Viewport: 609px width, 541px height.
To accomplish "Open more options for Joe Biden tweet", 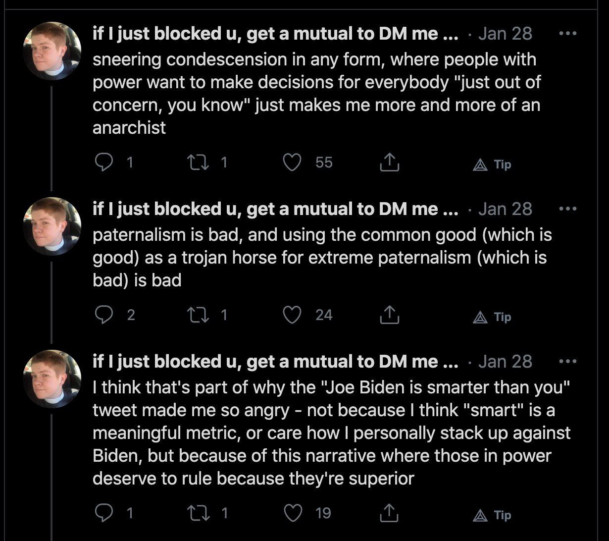I will (567, 361).
